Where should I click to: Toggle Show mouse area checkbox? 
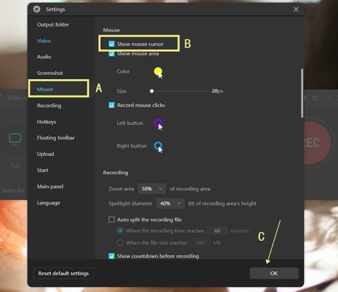point(111,54)
